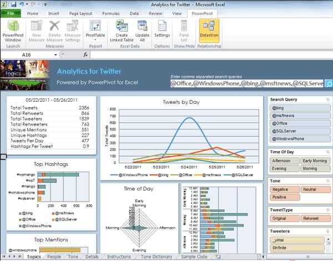Open the Instructions worksheet tab
The image size is (333, 261).
tap(119, 257)
